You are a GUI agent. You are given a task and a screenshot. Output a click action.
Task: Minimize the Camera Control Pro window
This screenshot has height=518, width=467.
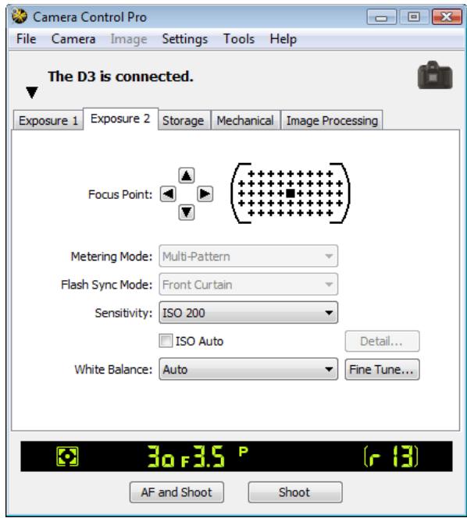click(x=381, y=16)
